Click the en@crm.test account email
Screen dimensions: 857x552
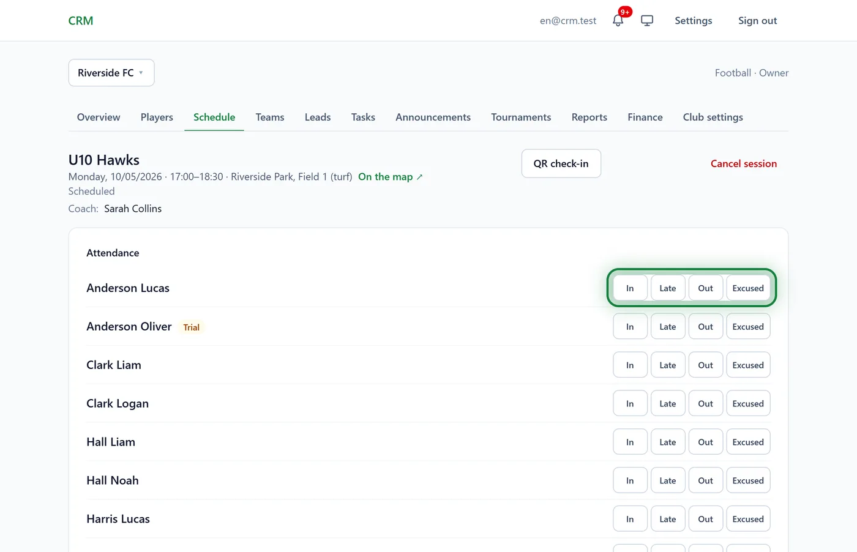(x=568, y=20)
